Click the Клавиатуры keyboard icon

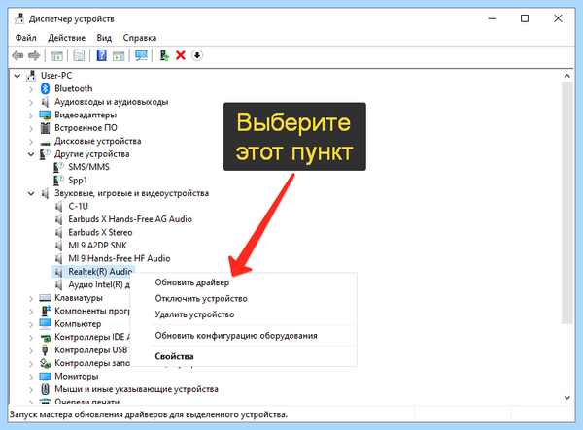[x=45, y=298]
